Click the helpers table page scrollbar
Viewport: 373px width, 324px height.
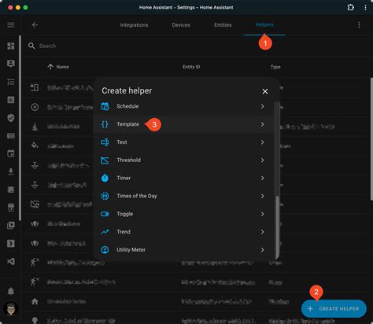tap(371, 139)
